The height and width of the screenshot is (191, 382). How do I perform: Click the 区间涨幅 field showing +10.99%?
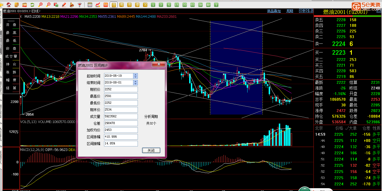[121, 137]
